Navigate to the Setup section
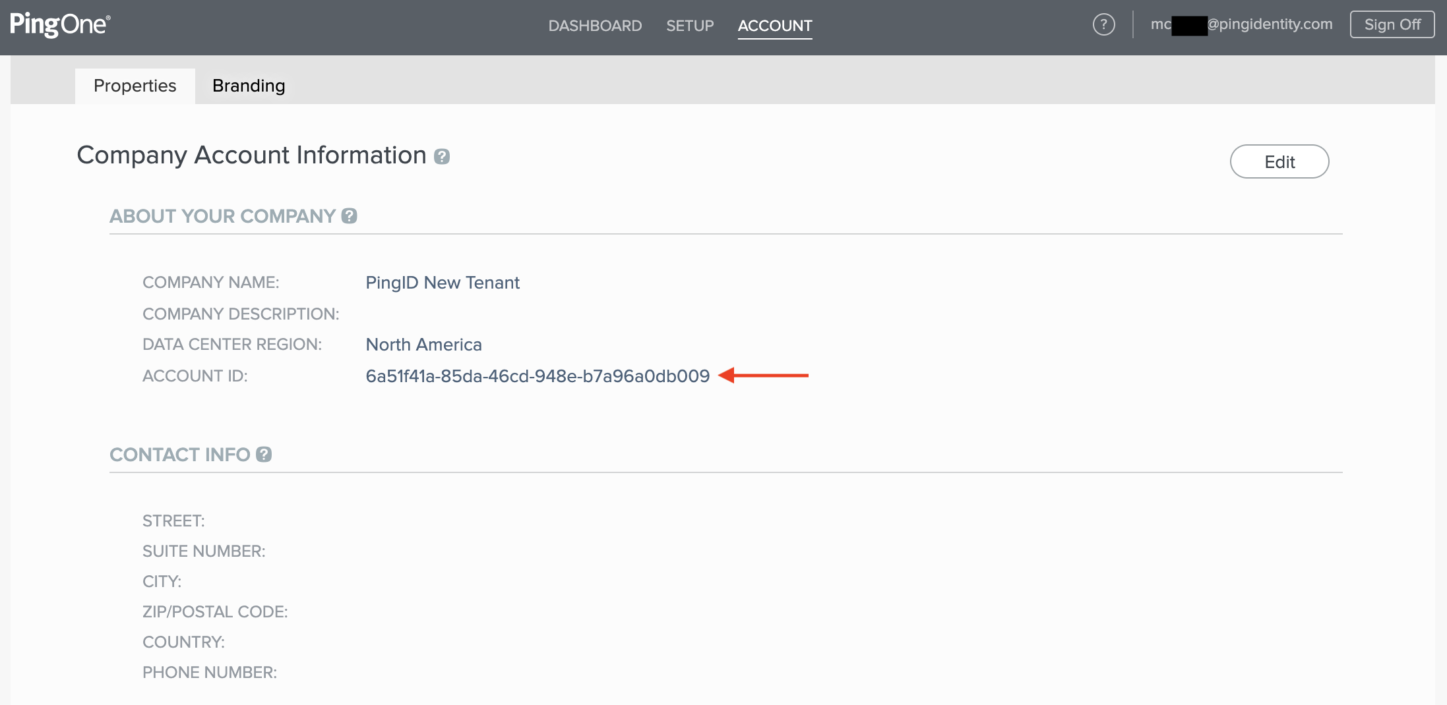Image resolution: width=1447 pixels, height=705 pixels. (690, 26)
